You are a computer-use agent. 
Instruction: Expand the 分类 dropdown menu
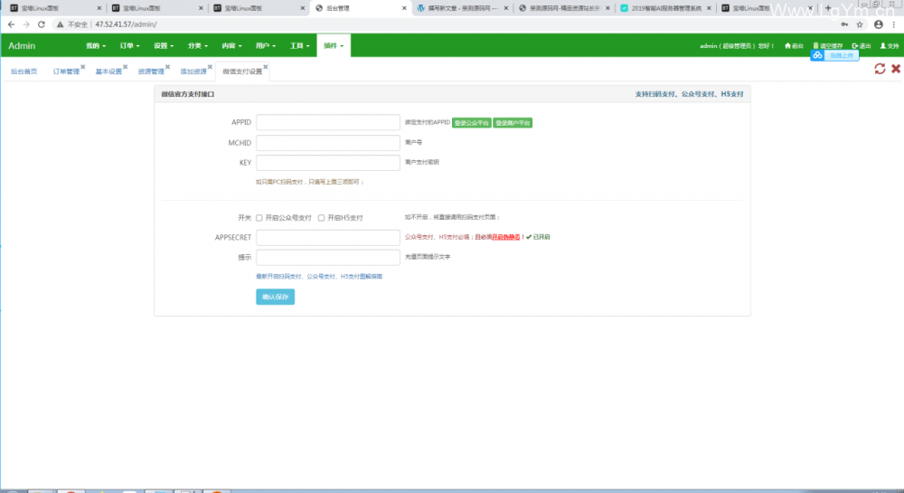point(197,45)
